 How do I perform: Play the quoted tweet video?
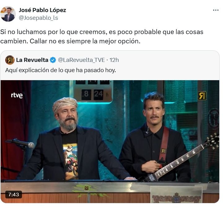tap(110, 141)
